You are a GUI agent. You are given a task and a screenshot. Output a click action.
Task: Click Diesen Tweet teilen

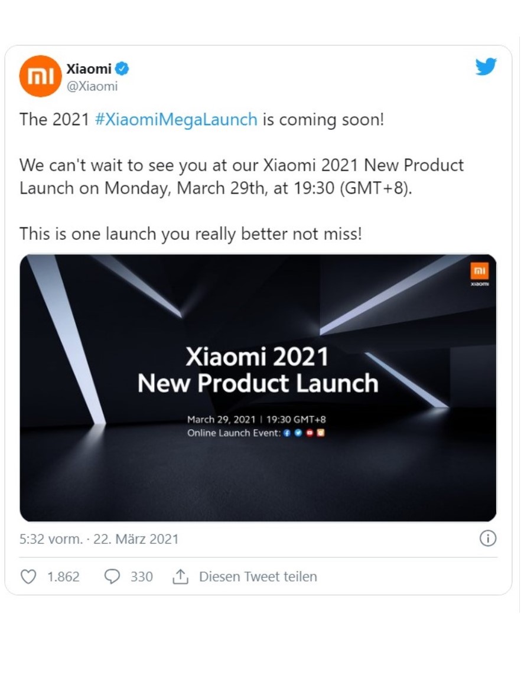(258, 577)
